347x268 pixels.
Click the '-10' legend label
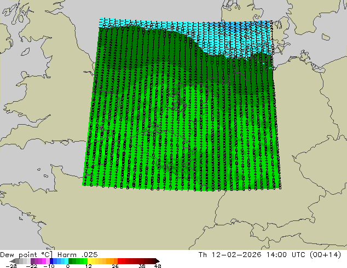(49, 266)
